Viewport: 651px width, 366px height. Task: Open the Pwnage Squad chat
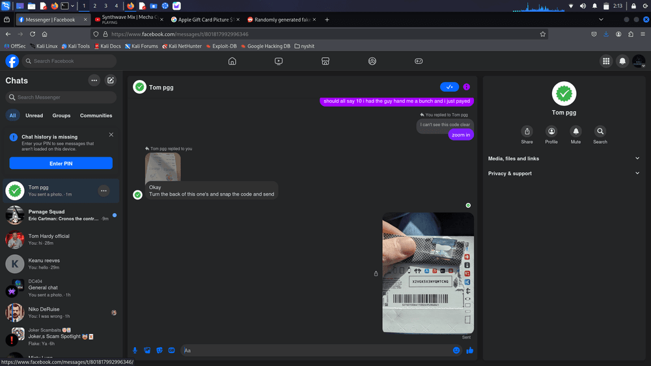(x=61, y=215)
